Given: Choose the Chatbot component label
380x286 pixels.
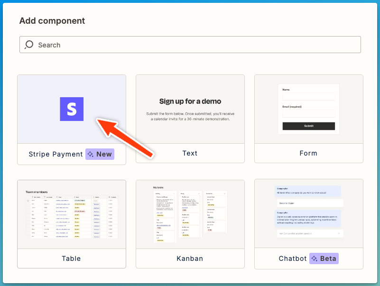Looking at the screenshot, I should pyautogui.click(x=293, y=258).
